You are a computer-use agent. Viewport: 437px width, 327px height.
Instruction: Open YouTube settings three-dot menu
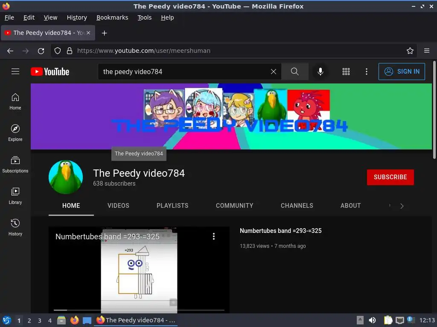[x=366, y=72]
